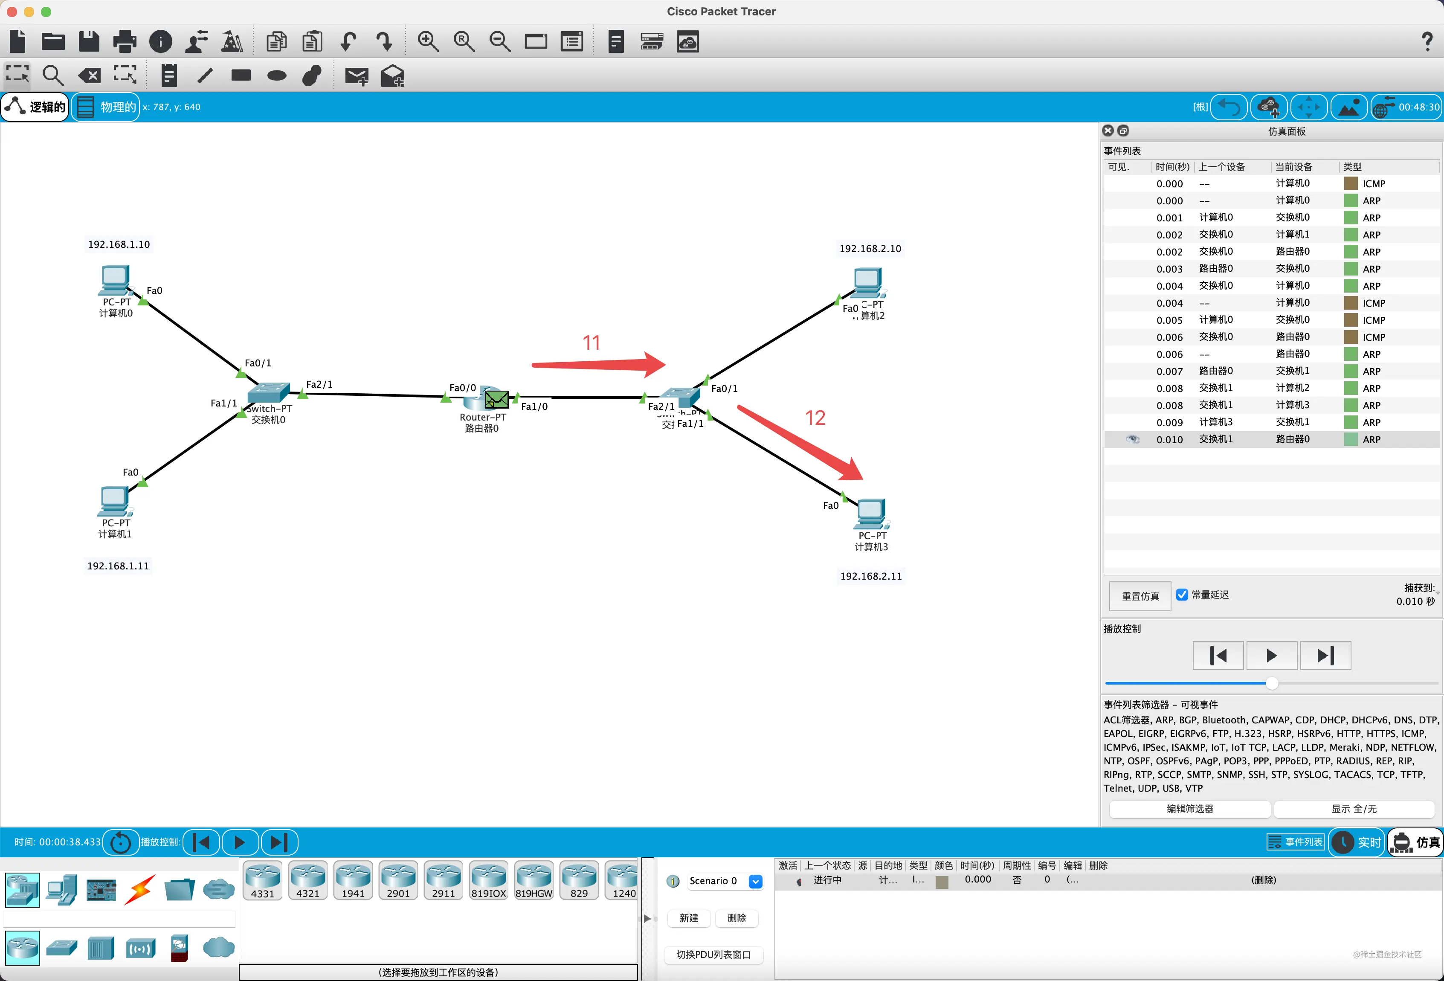Go back in simulation panel

coord(1218,655)
